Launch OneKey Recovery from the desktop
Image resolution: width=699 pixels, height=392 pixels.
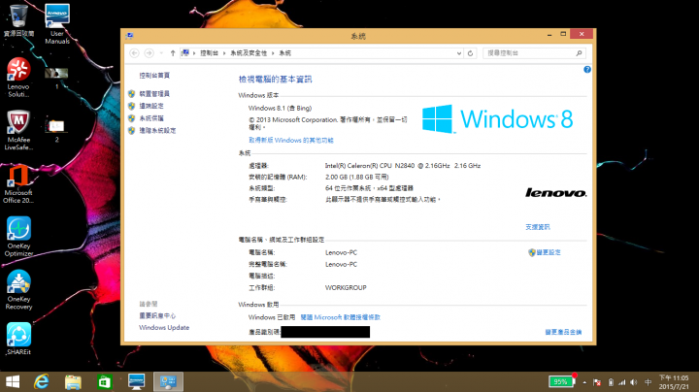(18, 289)
